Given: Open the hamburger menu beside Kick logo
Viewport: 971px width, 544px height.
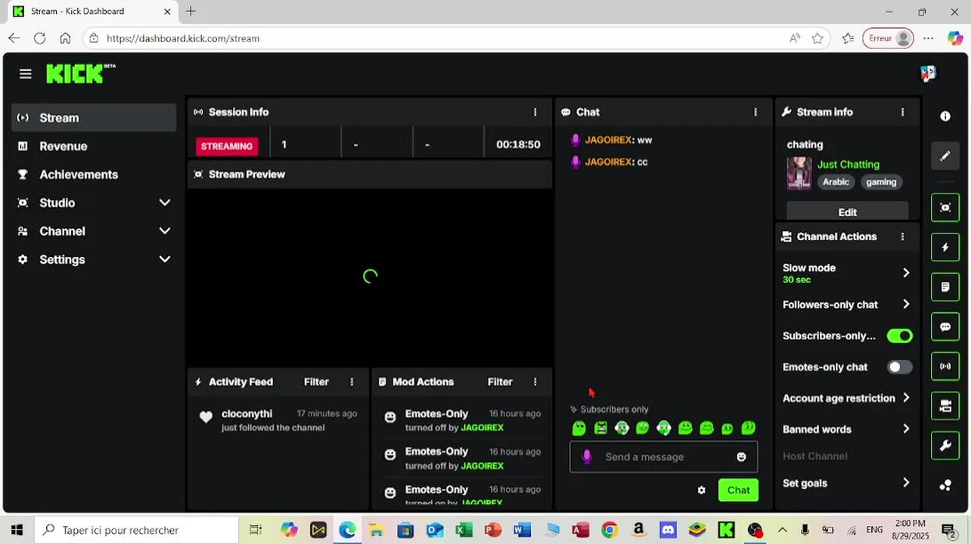Looking at the screenshot, I should point(26,73).
